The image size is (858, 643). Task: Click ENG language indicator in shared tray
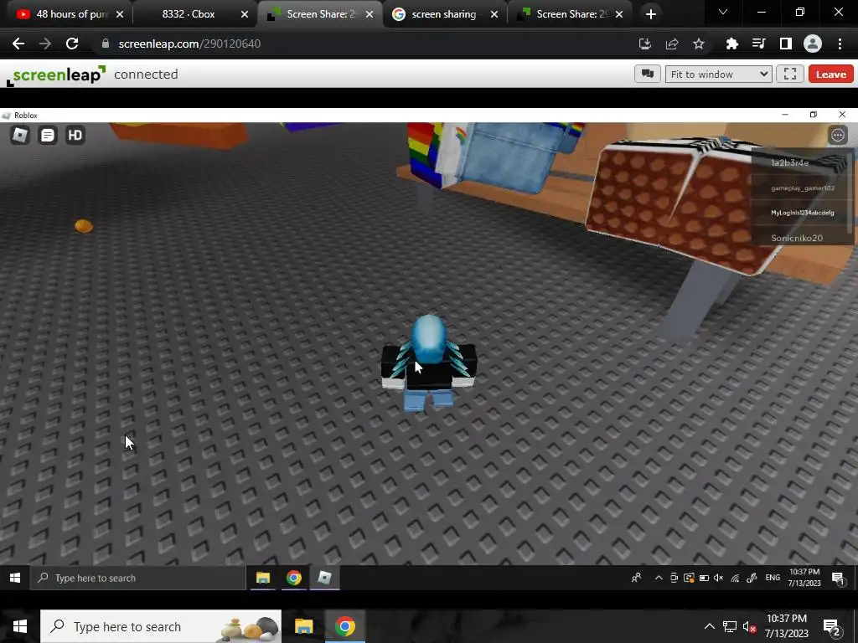tap(773, 578)
